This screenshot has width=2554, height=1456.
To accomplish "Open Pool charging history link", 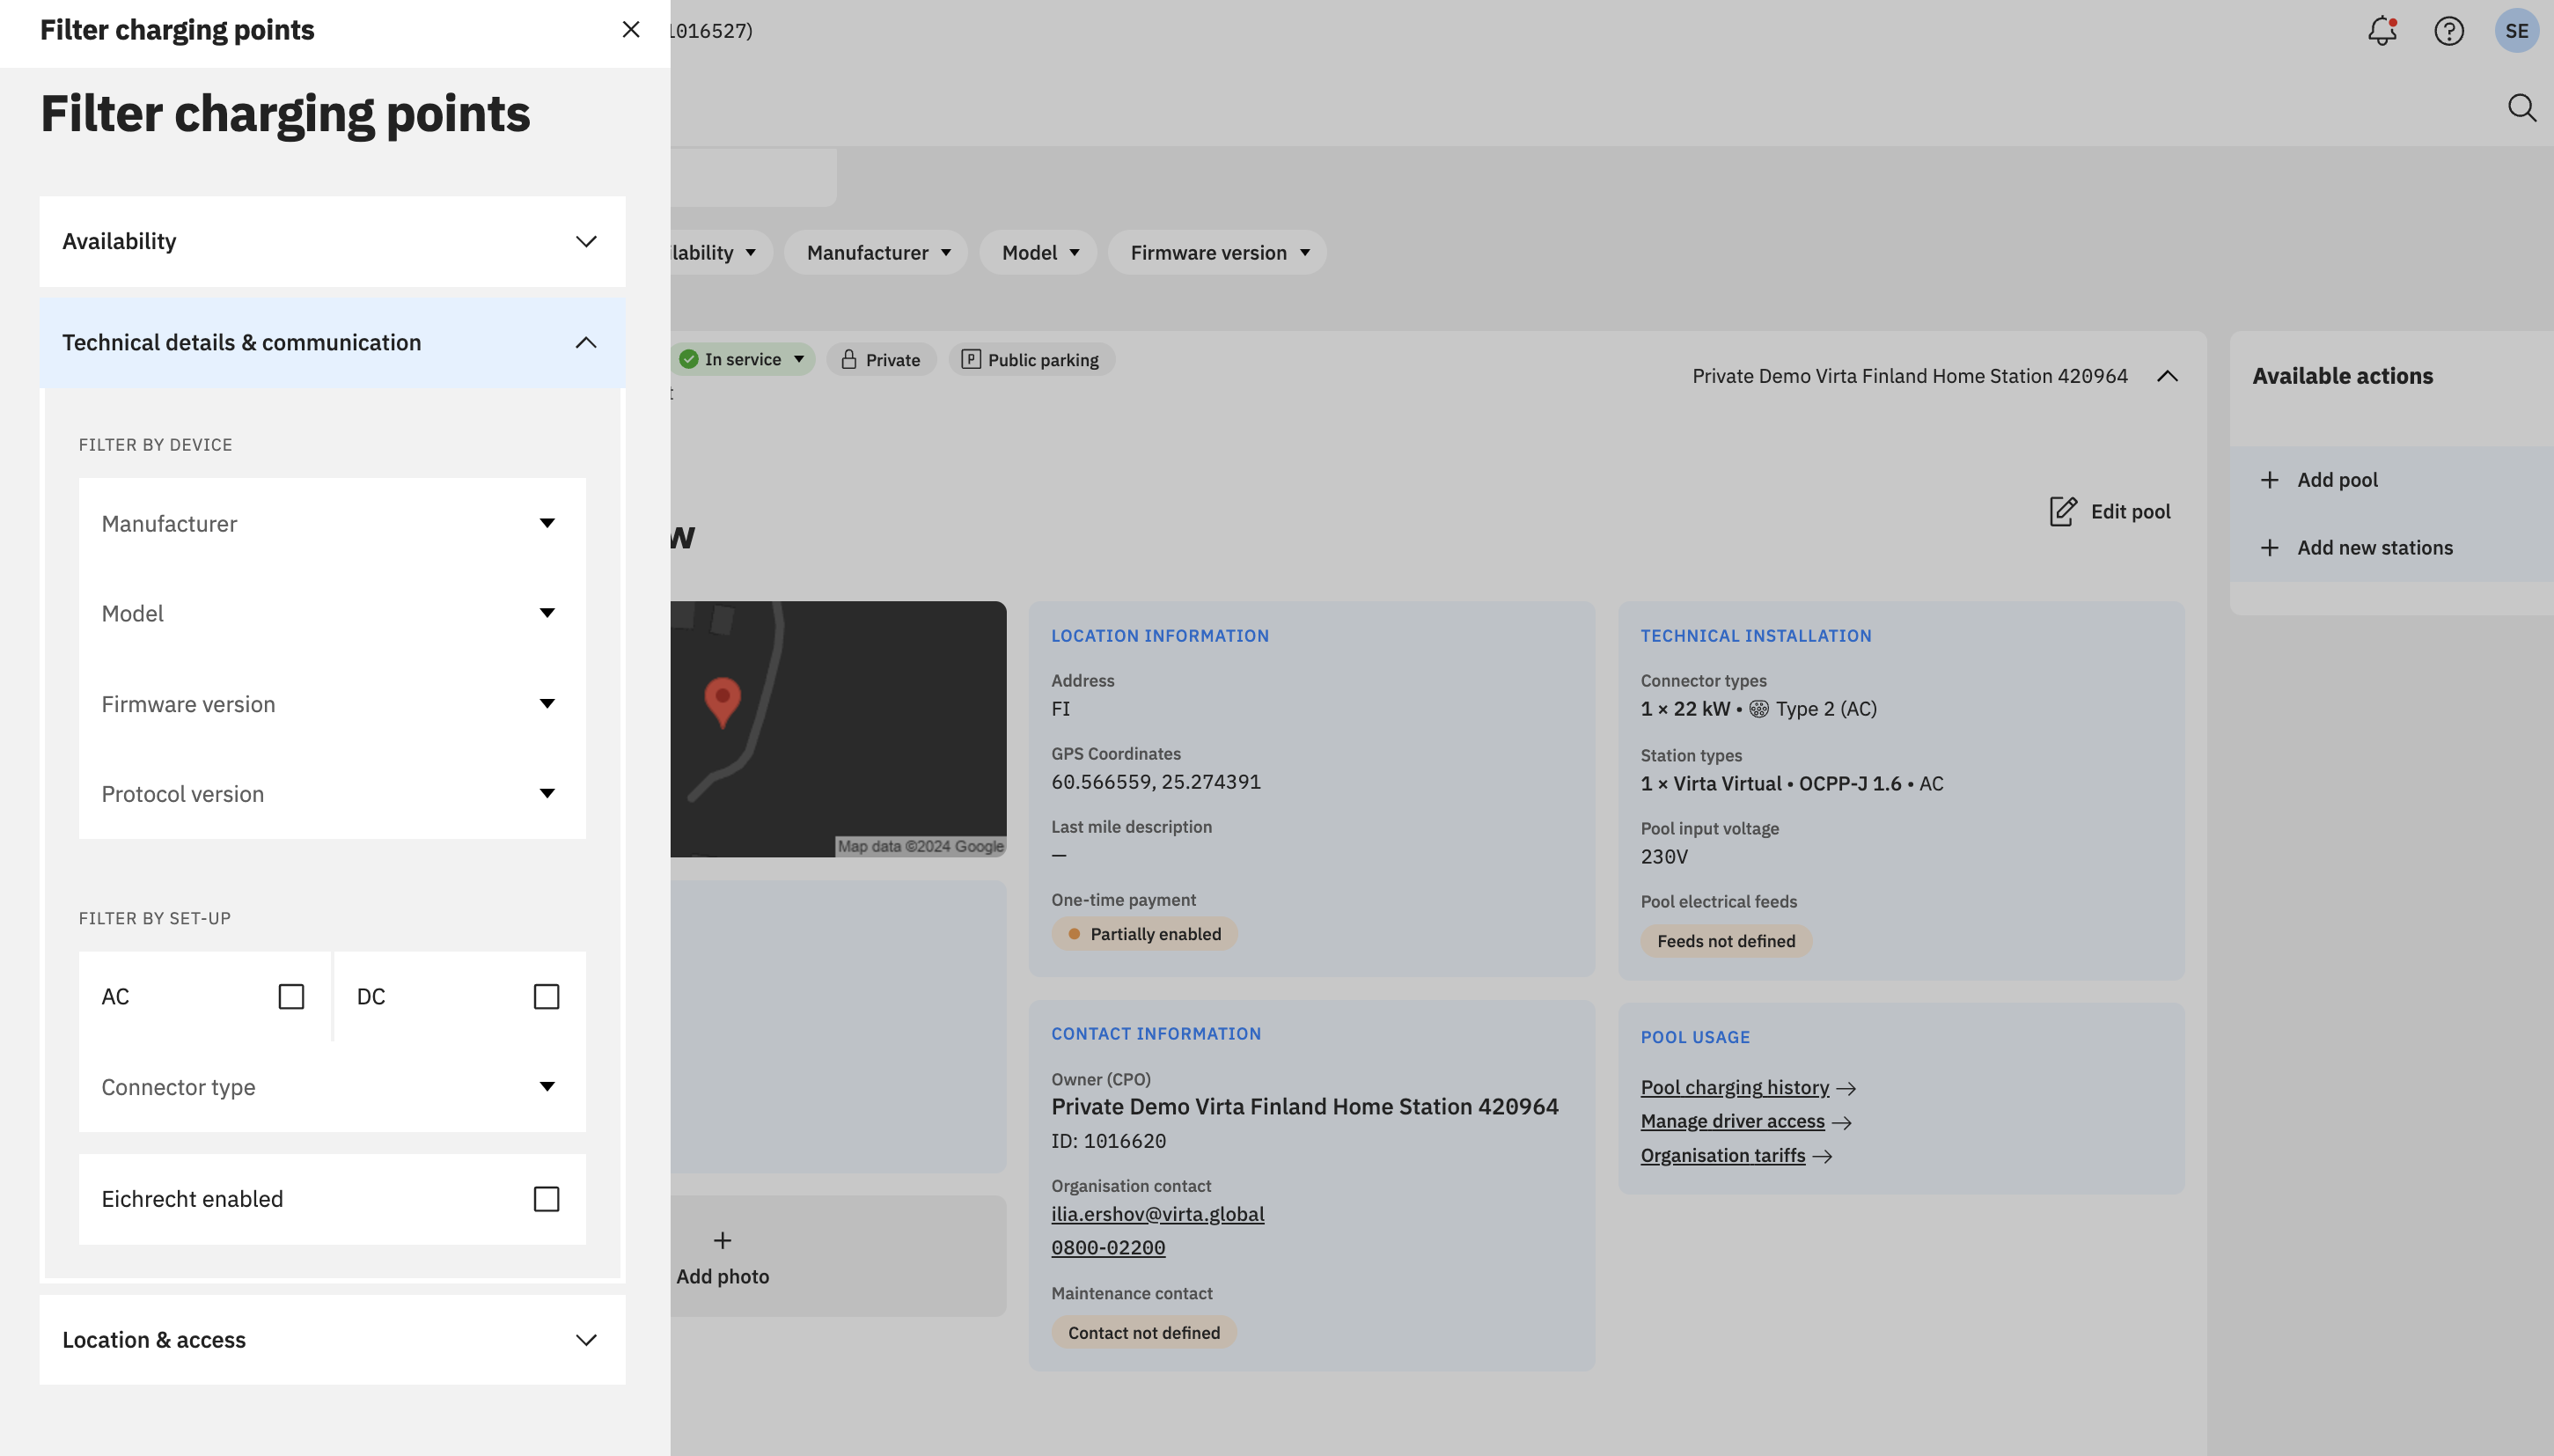I will pos(1735,1088).
